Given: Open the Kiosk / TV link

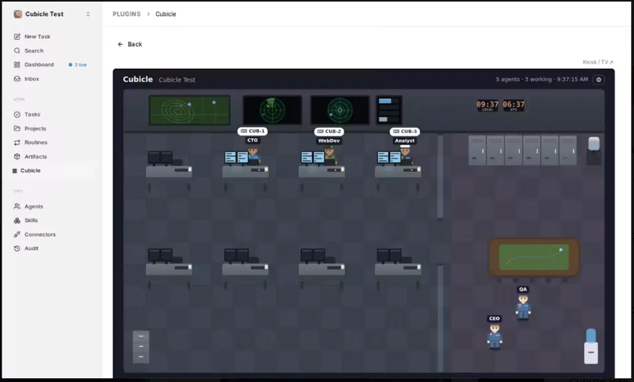Looking at the screenshot, I should tap(598, 62).
